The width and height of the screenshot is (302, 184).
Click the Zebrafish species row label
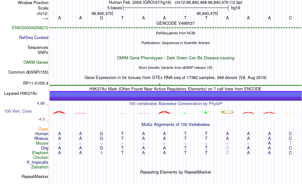(x=40, y=167)
